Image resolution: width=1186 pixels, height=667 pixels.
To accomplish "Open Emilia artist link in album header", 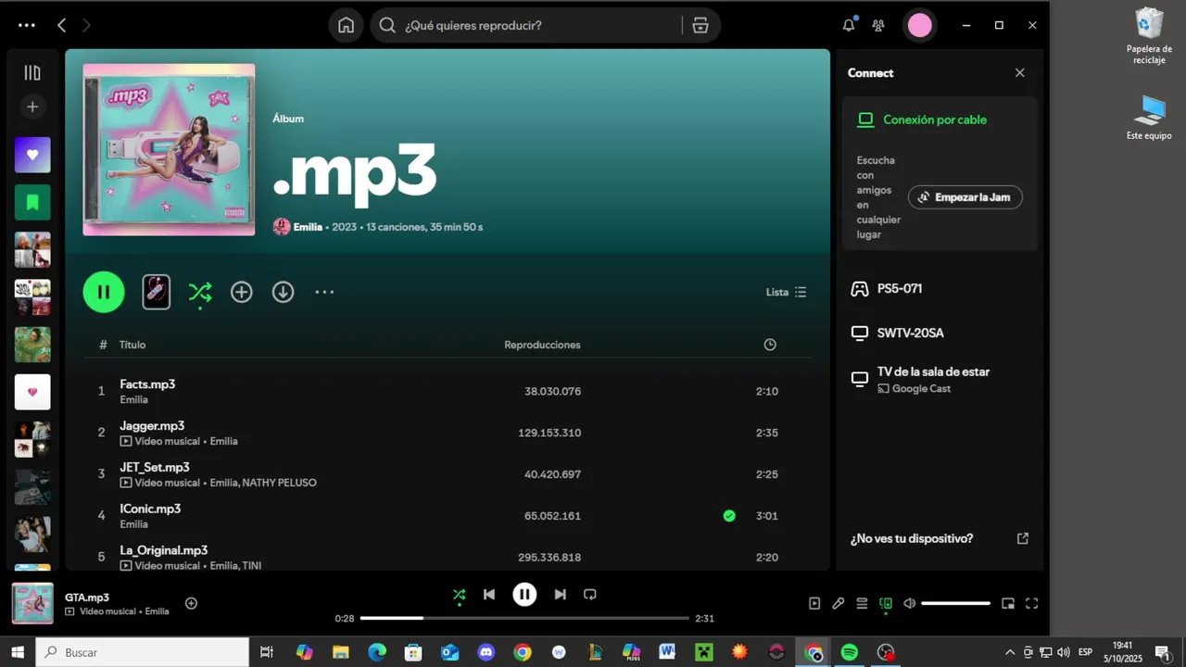I will tap(308, 227).
